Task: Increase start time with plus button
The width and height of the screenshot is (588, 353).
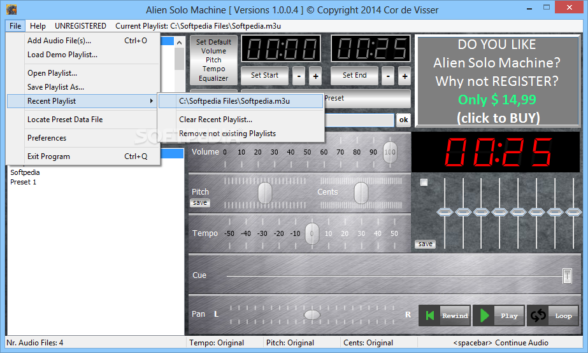Action: (x=316, y=76)
